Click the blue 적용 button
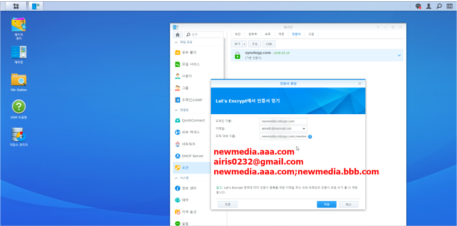Screen dimensions: 457x226 pyautogui.click(x=327, y=205)
